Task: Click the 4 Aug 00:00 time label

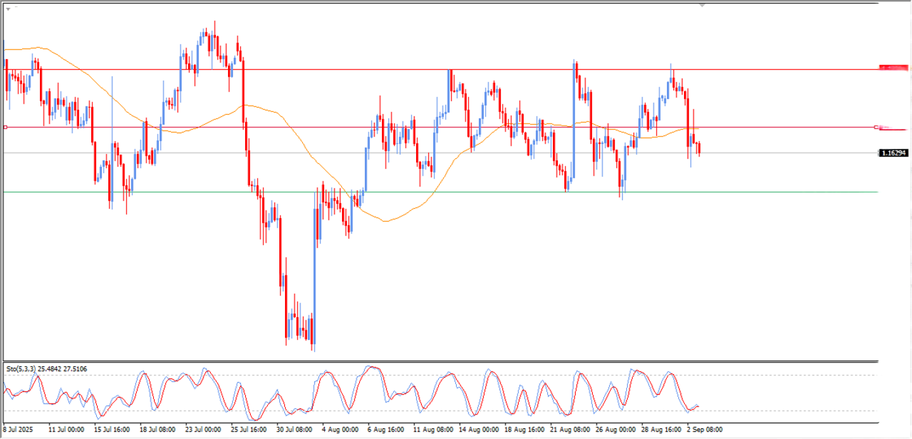Action: (339, 430)
